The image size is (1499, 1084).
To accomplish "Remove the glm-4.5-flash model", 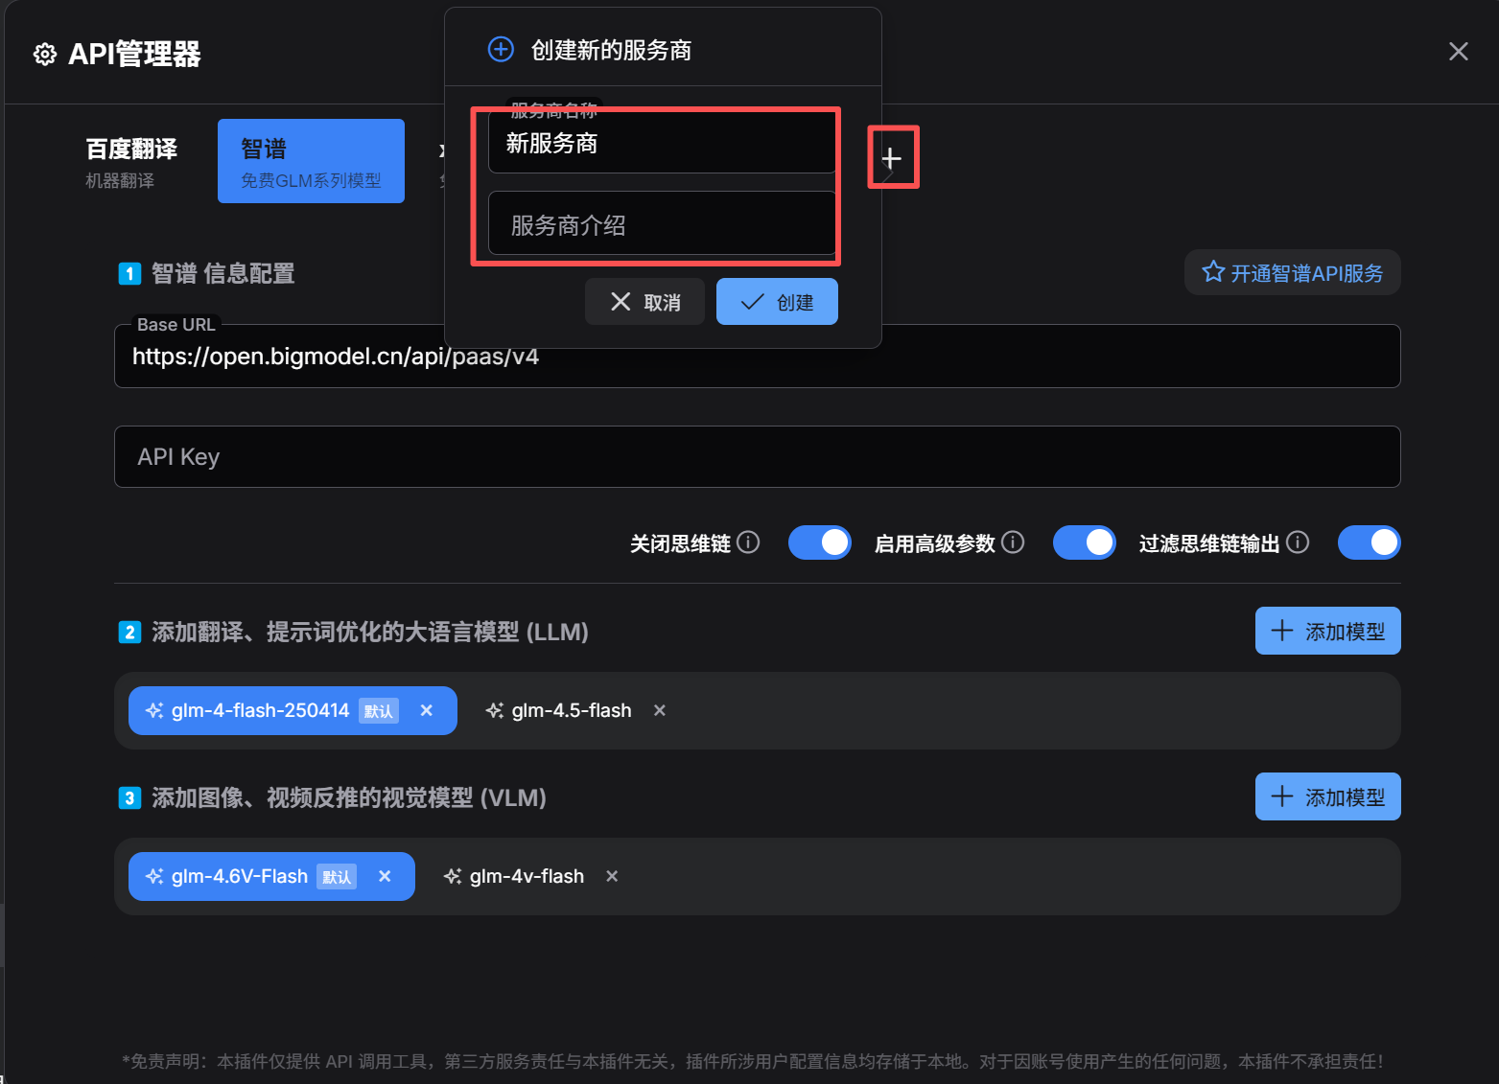I will coord(660,710).
